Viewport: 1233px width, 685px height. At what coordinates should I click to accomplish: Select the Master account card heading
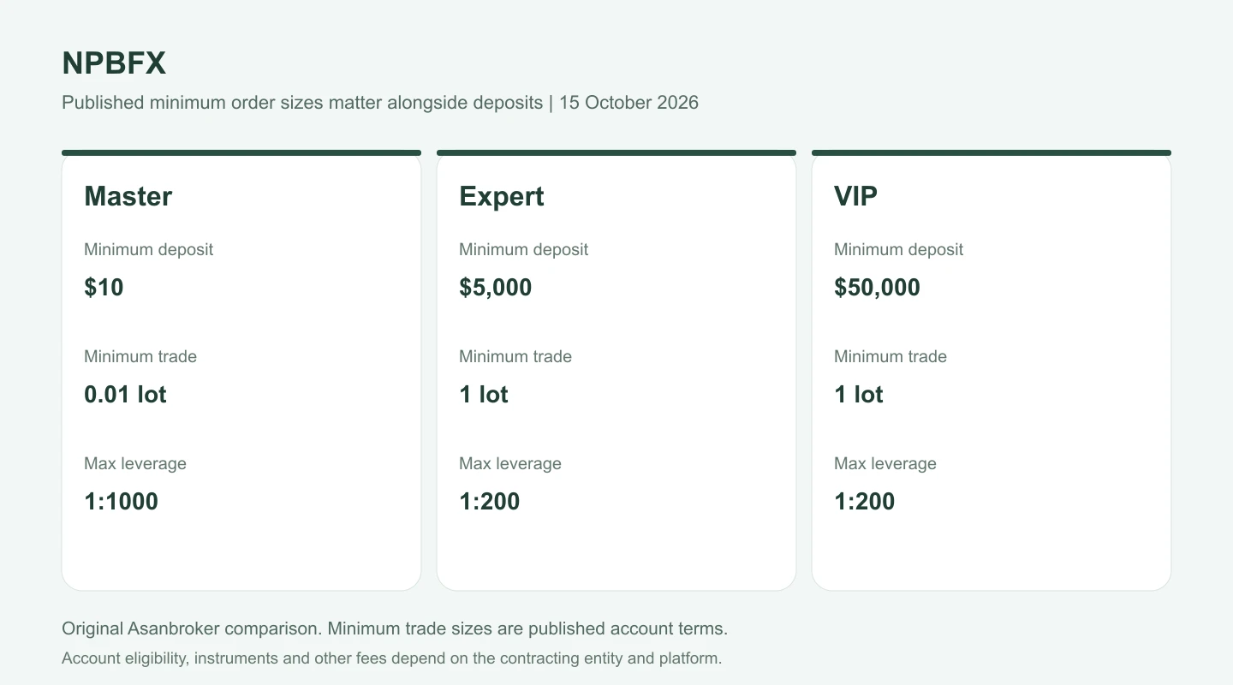pos(128,196)
